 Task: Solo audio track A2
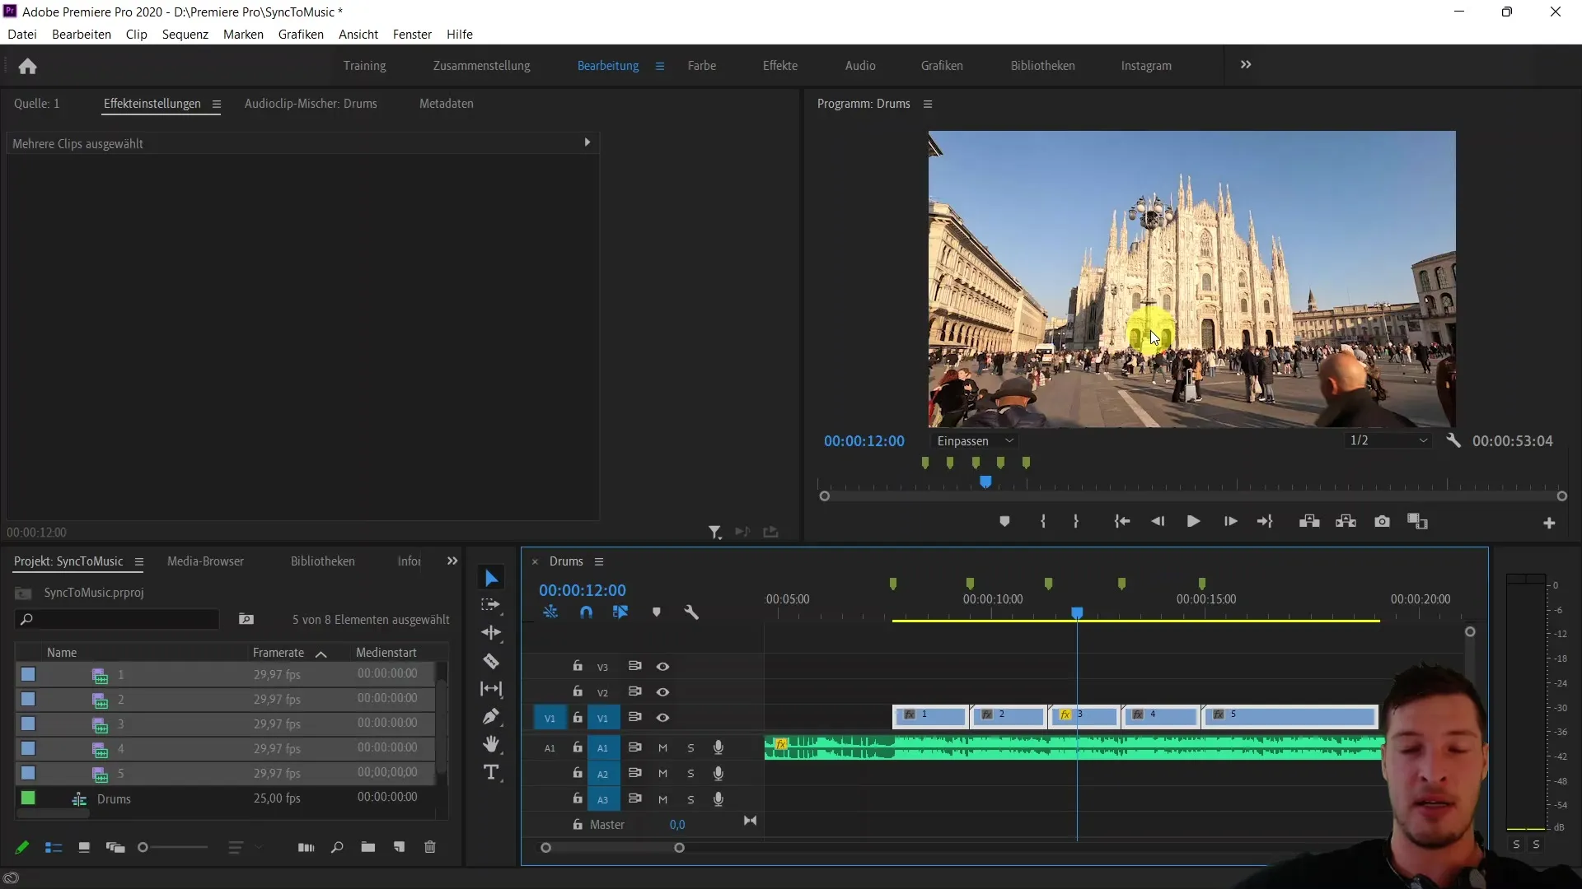point(690,774)
